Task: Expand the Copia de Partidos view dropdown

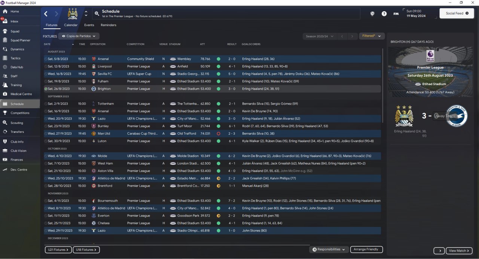Action: (79, 36)
